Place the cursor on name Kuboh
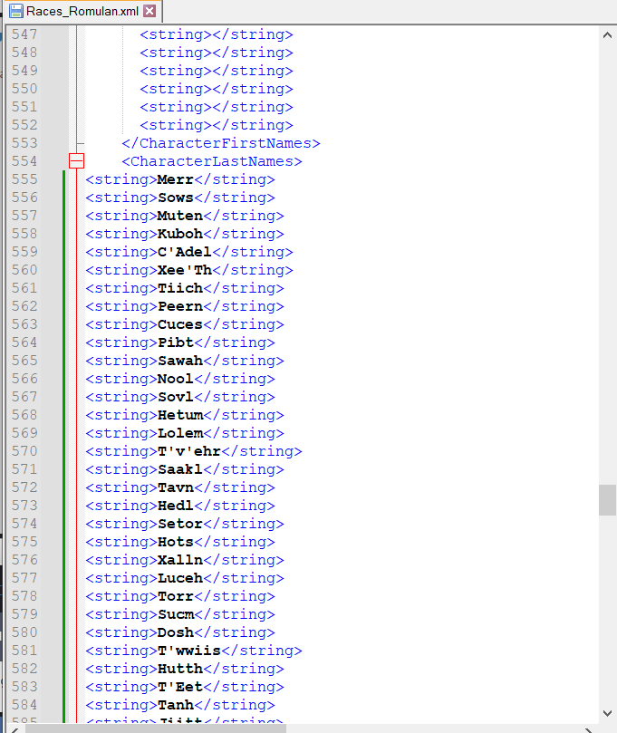The image size is (617, 733). click(180, 234)
